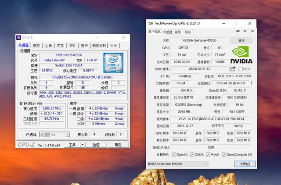This screenshot has height=185, width=281.
Task: Switch to the SPD tab in CPU-Z
Action: (72, 46)
